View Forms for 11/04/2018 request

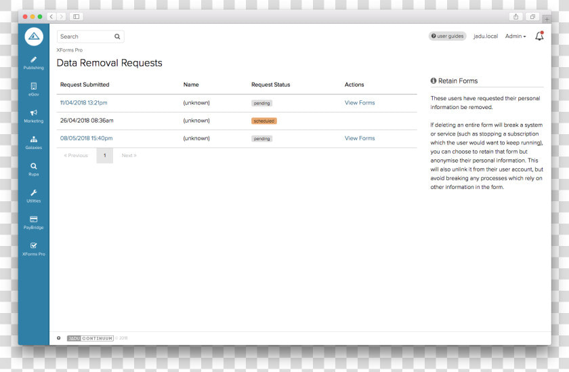tap(360, 103)
